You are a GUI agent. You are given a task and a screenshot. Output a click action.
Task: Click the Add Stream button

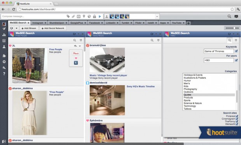coord(29,28)
